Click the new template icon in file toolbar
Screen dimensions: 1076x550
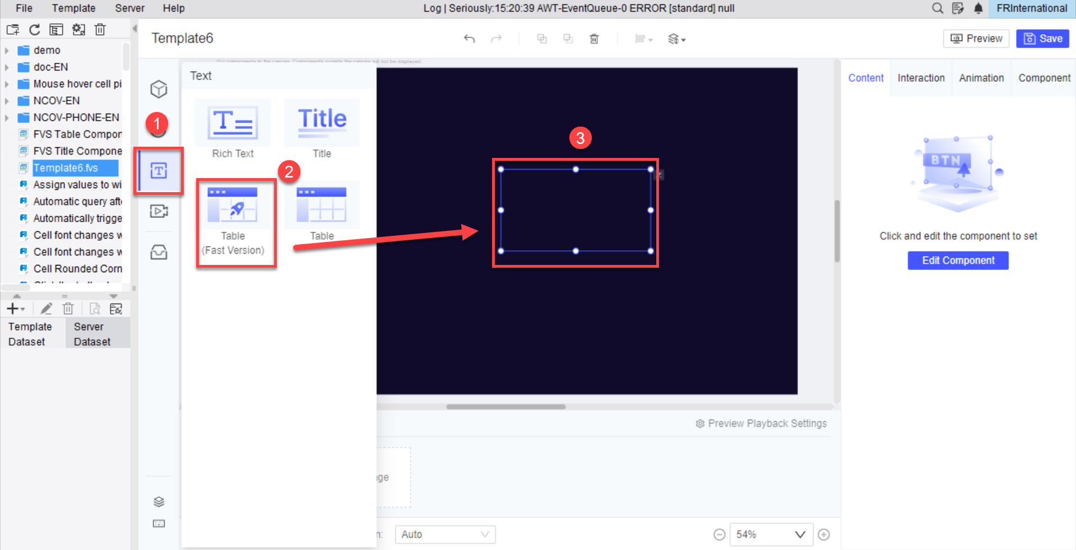point(13,30)
